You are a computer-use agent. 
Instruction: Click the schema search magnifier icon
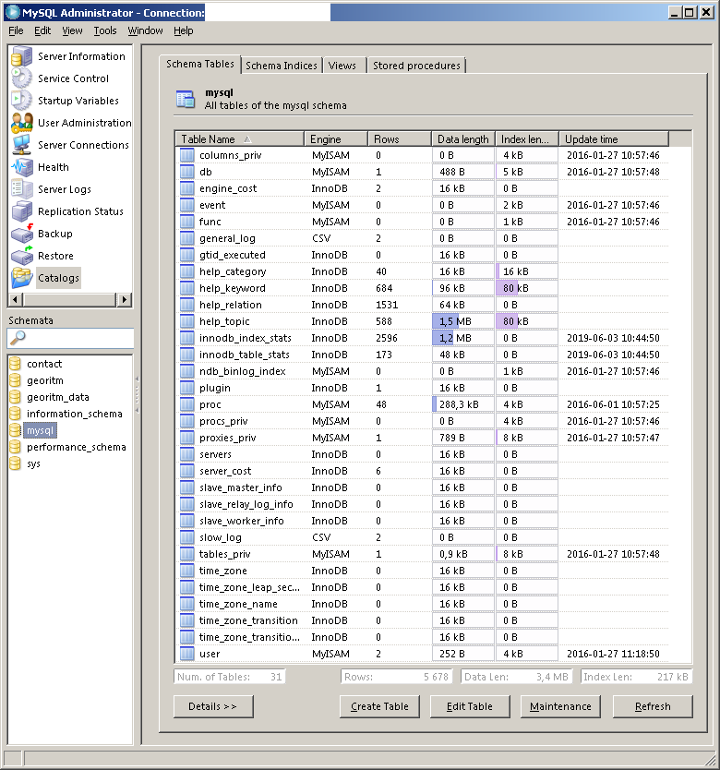pos(18,338)
